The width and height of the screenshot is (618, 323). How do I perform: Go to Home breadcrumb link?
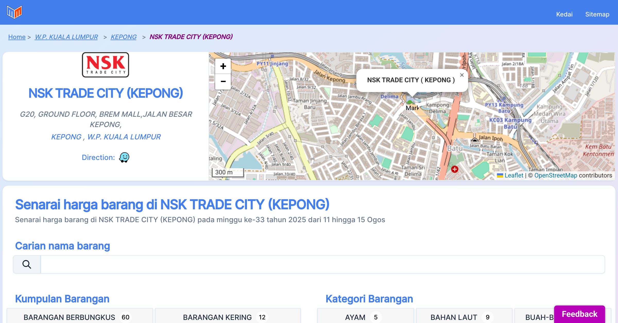[x=17, y=37]
